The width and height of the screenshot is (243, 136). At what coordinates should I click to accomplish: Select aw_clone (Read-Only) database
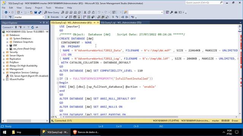tap(24, 49)
